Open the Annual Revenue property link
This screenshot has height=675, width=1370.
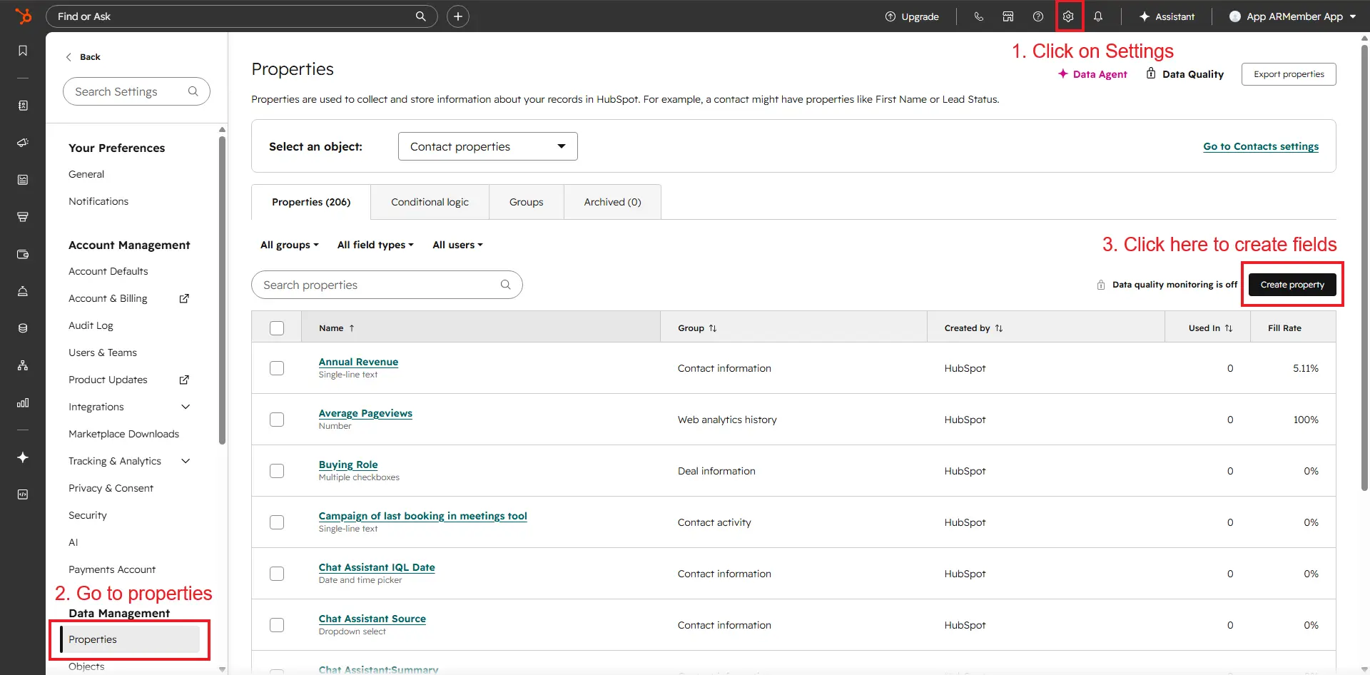coord(358,362)
